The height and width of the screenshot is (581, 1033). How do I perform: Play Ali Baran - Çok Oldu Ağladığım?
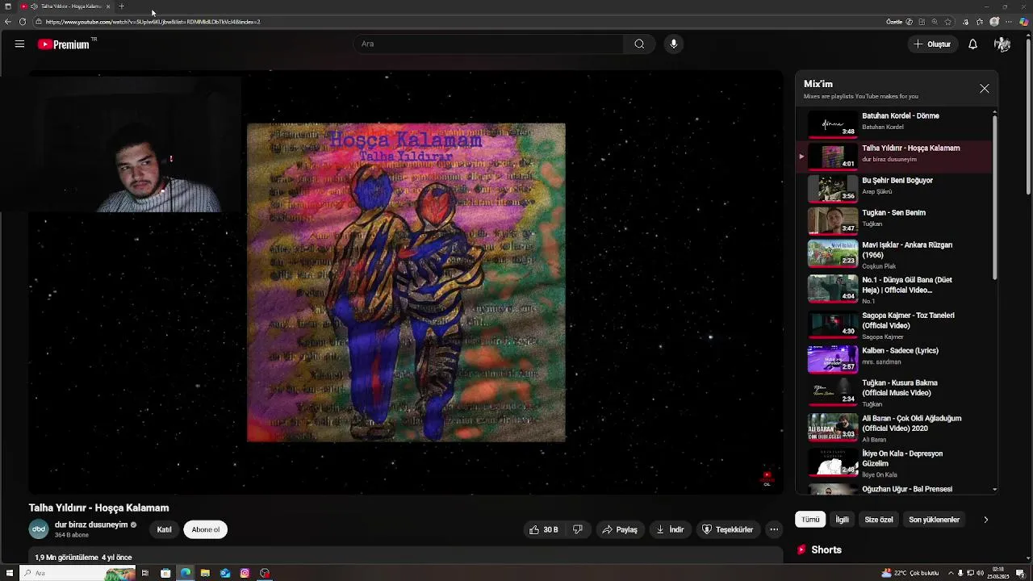pos(896,428)
